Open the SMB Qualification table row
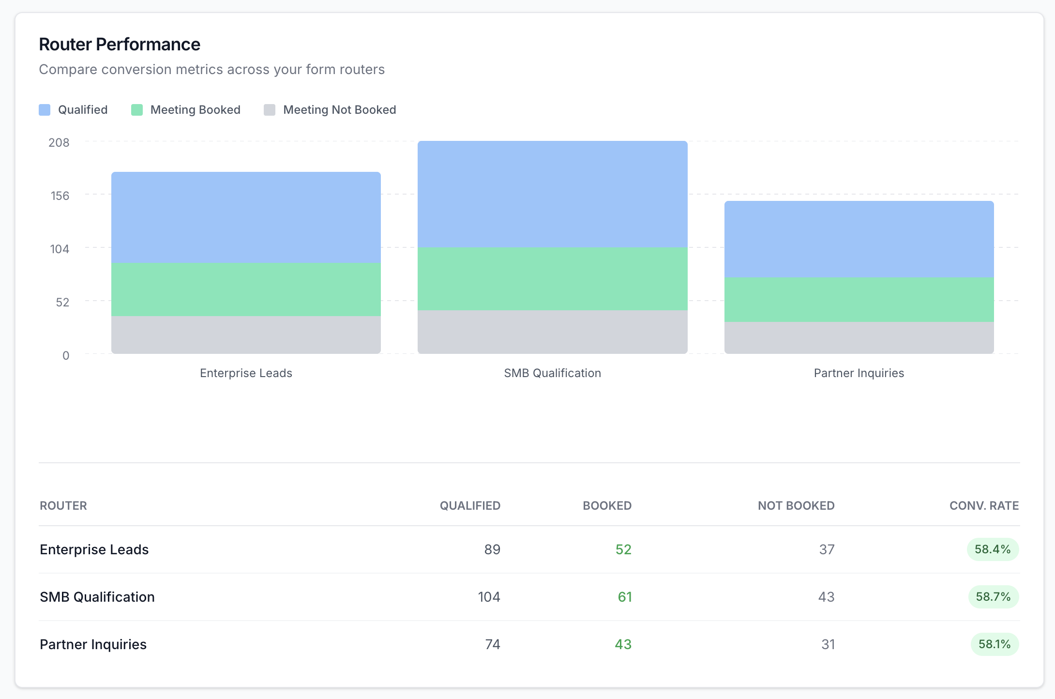 click(x=97, y=597)
